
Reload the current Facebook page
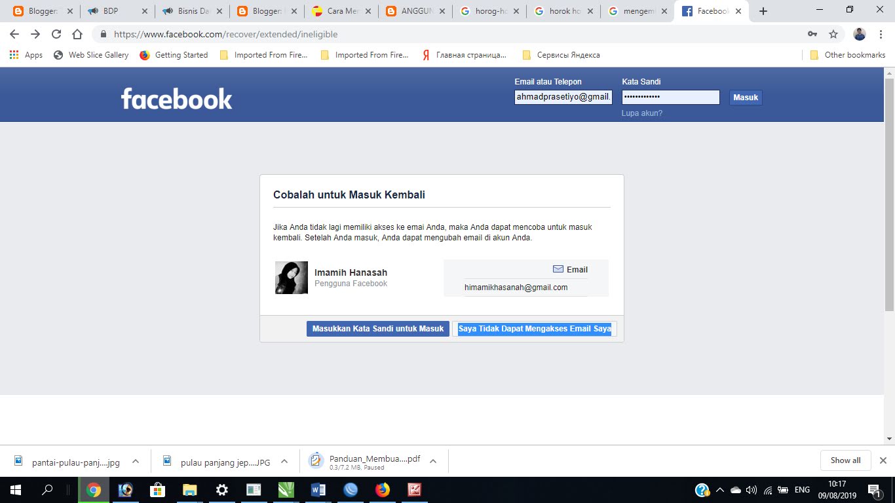[x=56, y=34]
